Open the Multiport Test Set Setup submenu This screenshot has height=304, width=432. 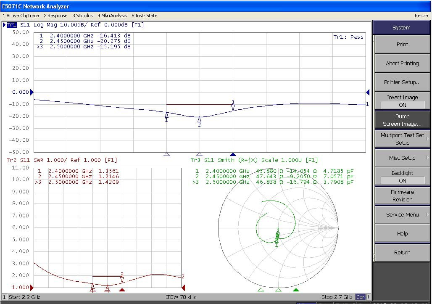click(402, 139)
